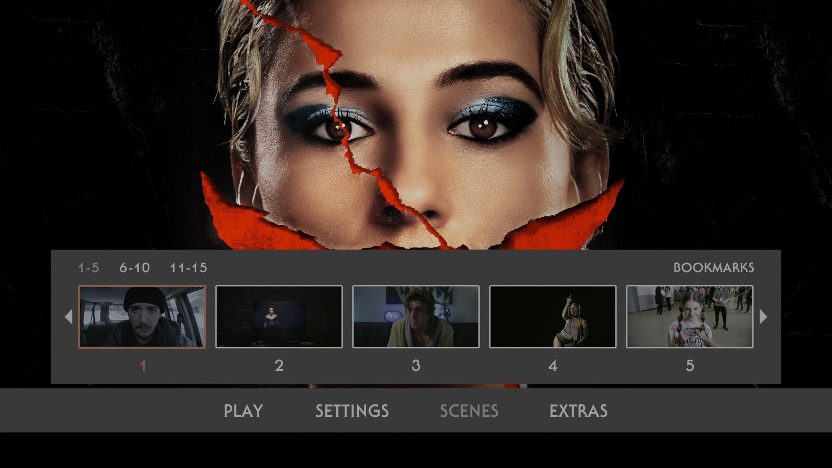Click chapter number 3 label

click(416, 366)
